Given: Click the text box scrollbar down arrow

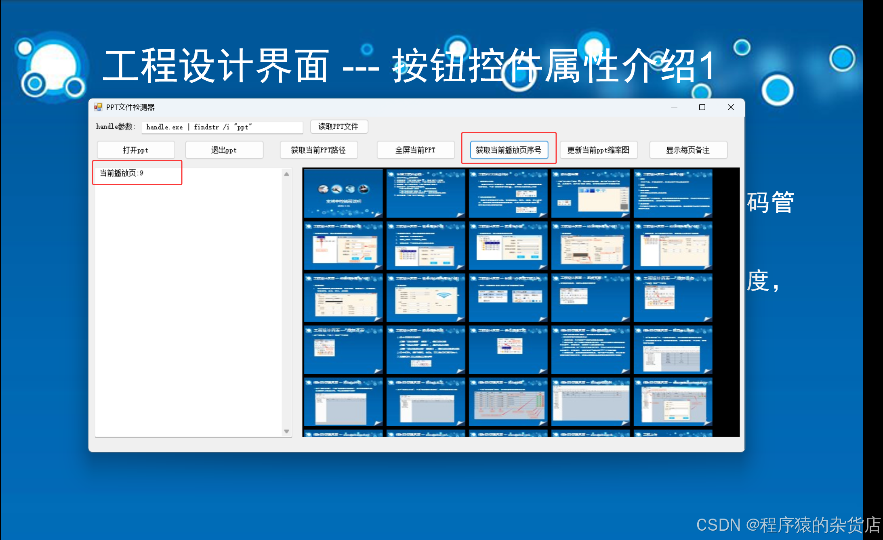Looking at the screenshot, I should [286, 431].
